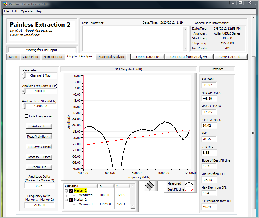Click the Test Comments scroll up arrow
The width and height of the screenshot is (259, 218).
pos(185,29)
